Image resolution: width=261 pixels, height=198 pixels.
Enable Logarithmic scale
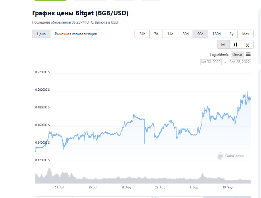[219, 55]
